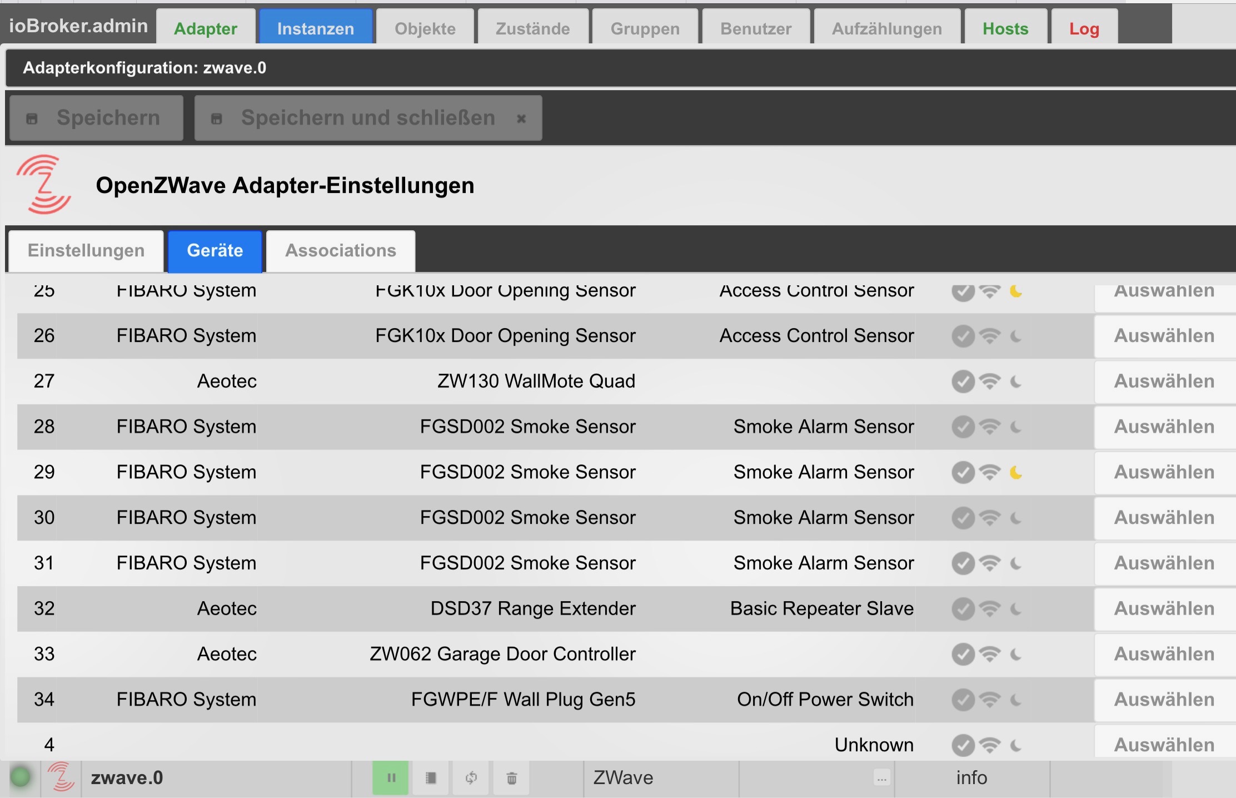The height and width of the screenshot is (798, 1236).
Task: Select the DSD37 Range Extender cell
Action: (x=533, y=609)
